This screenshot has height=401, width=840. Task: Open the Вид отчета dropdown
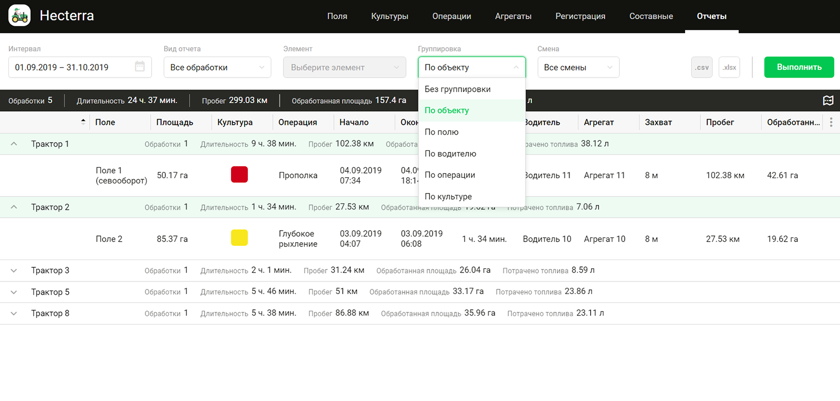pyautogui.click(x=217, y=68)
